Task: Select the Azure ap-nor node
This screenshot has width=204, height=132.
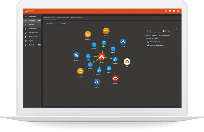Action: click(76, 55)
